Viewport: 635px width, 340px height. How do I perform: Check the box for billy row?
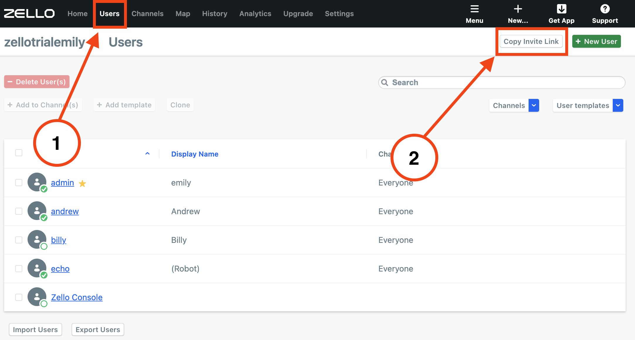(19, 240)
